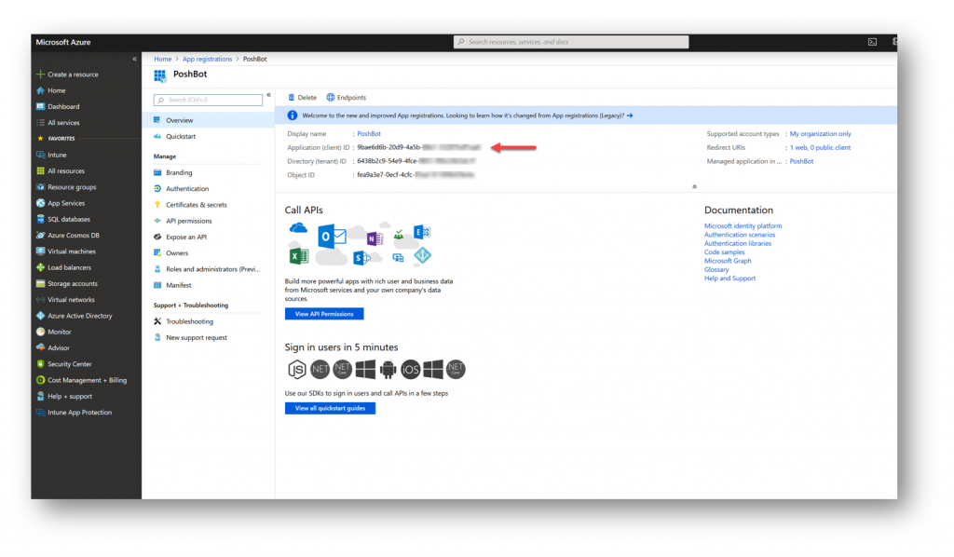Open the Azure Cosmos DB icon

click(x=40, y=236)
